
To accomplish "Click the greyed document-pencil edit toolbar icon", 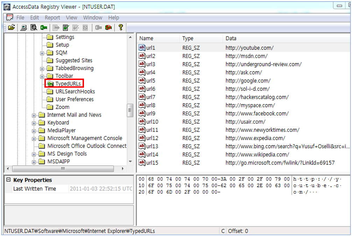I will pyautogui.click(x=76, y=27).
